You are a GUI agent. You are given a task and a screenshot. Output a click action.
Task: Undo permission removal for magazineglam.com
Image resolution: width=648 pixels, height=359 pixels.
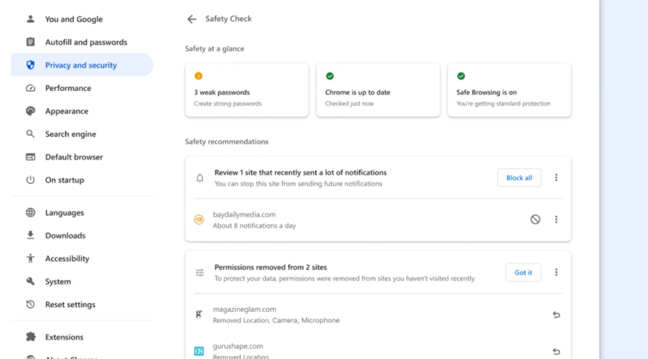(556, 315)
